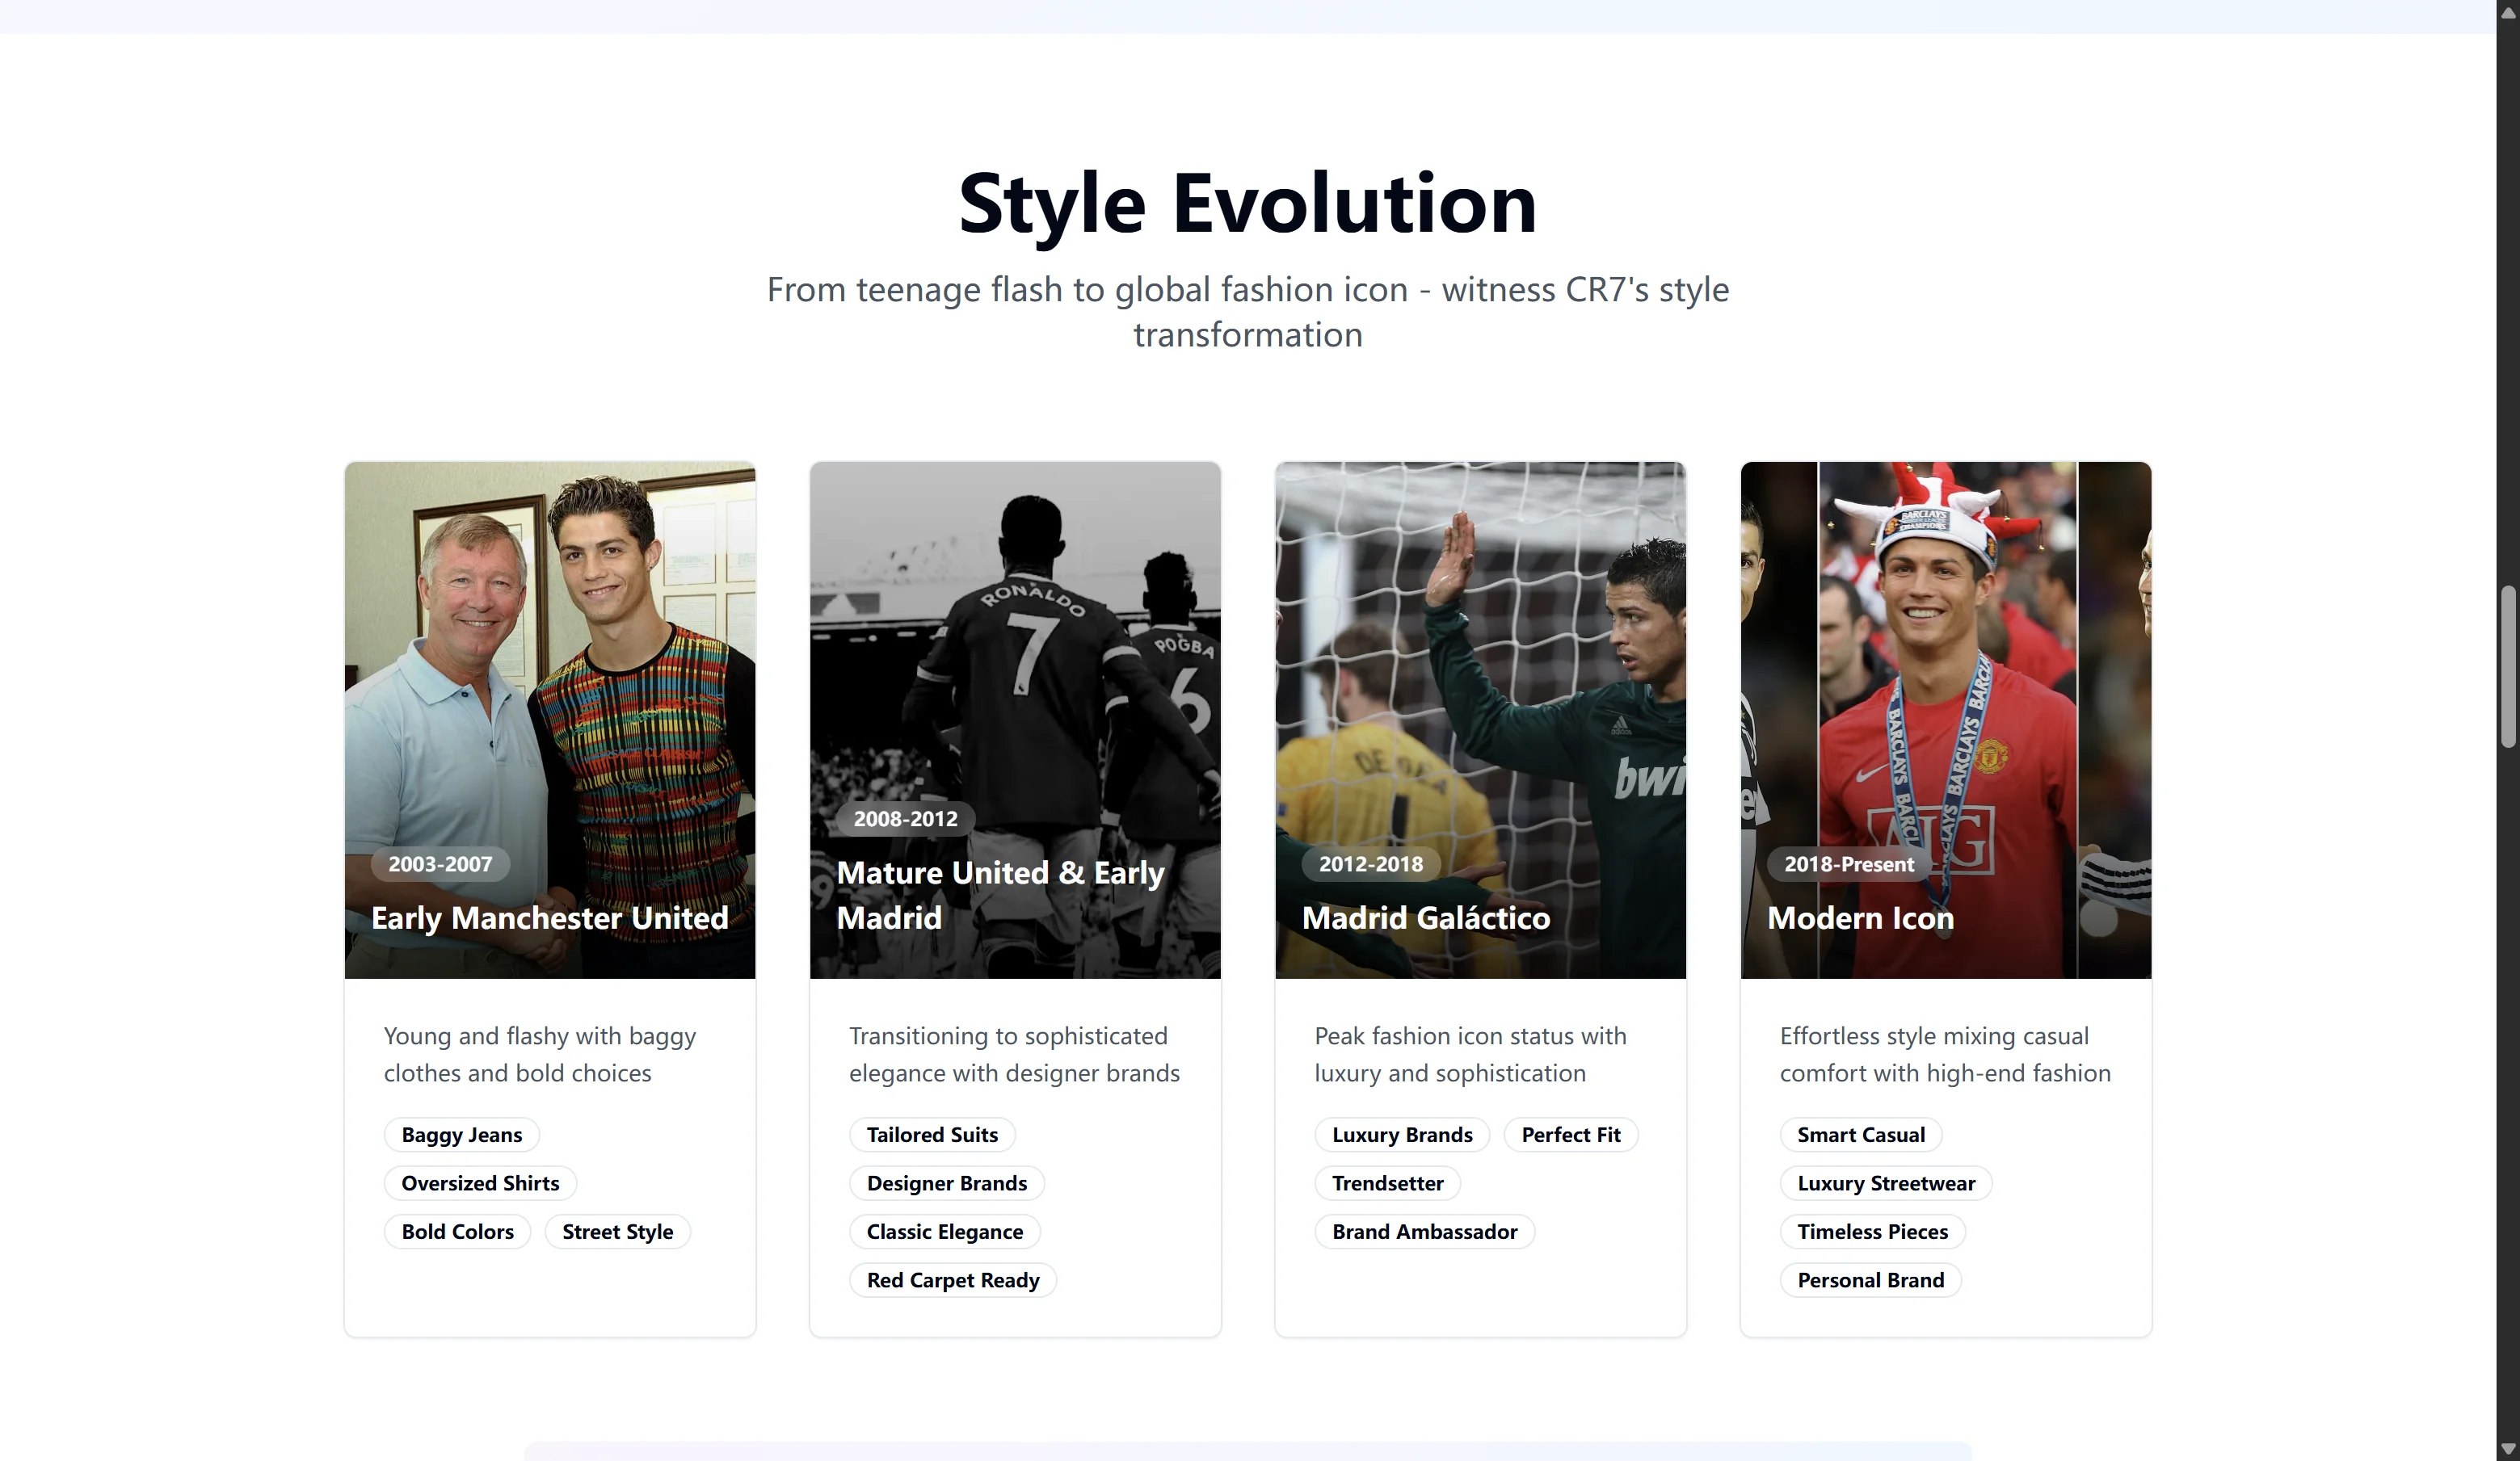Screen dimensions: 2520x1461
Task: Click the scrollbar down arrow
Action: coord(2507,1449)
